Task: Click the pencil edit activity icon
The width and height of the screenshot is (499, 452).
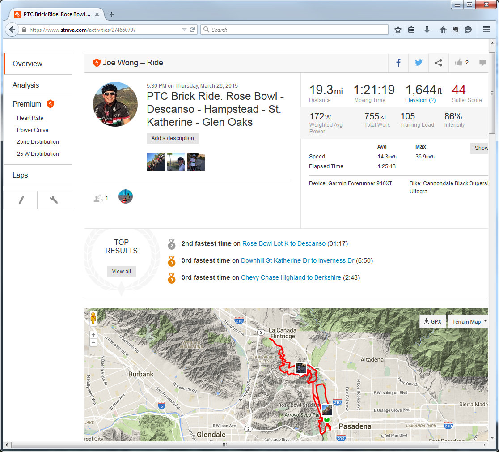Action: 21,200
